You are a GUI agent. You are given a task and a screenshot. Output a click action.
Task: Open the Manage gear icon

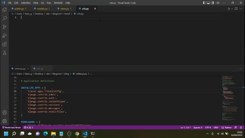pyautogui.click(x=5, y=121)
